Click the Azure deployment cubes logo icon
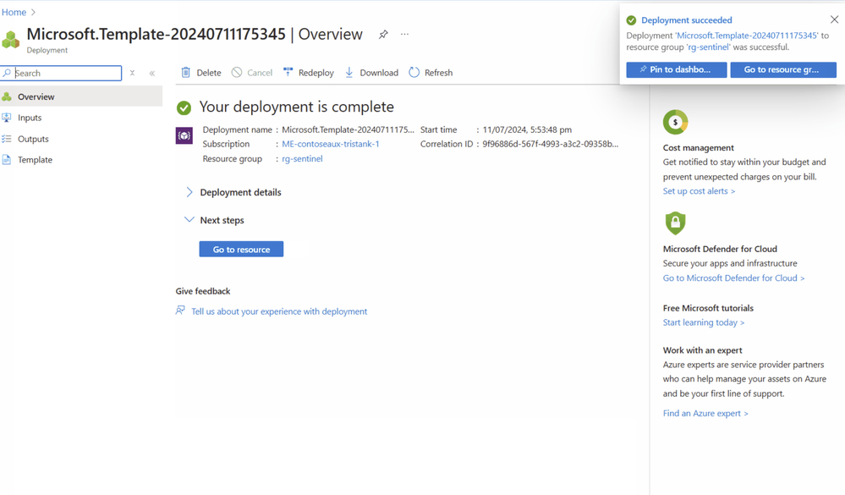Viewport: 845px width, 495px height. coord(10,39)
